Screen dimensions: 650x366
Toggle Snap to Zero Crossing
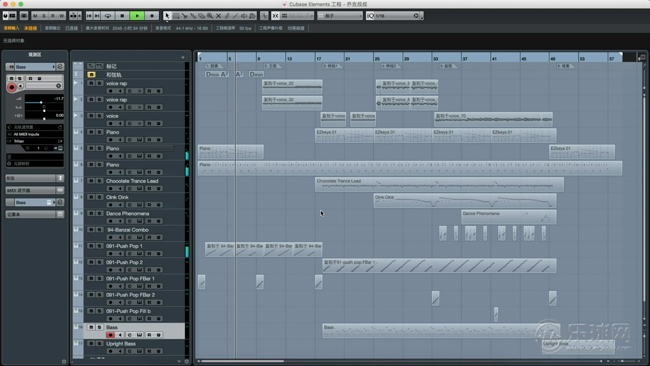click(x=264, y=16)
